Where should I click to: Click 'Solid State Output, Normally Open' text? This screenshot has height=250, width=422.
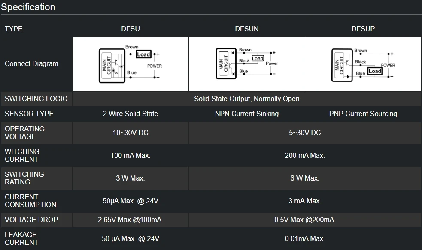coord(247,99)
